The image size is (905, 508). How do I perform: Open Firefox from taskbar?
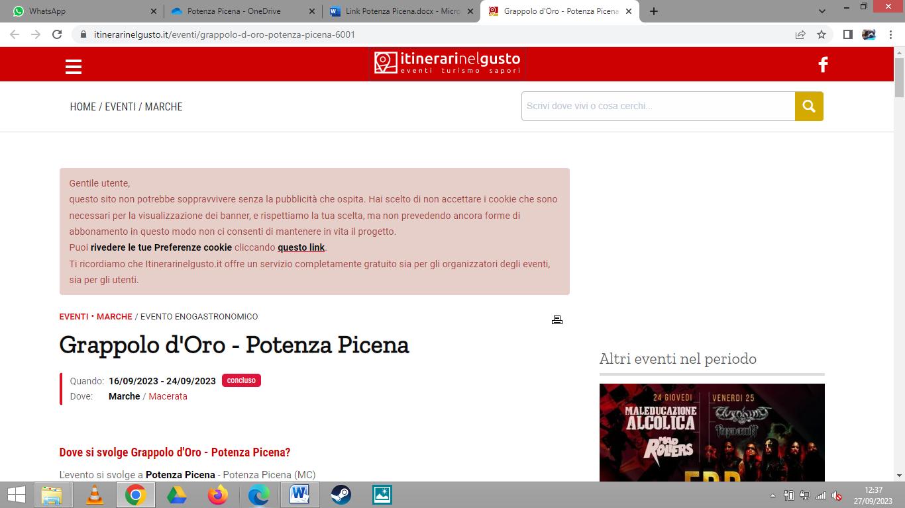pos(217,495)
